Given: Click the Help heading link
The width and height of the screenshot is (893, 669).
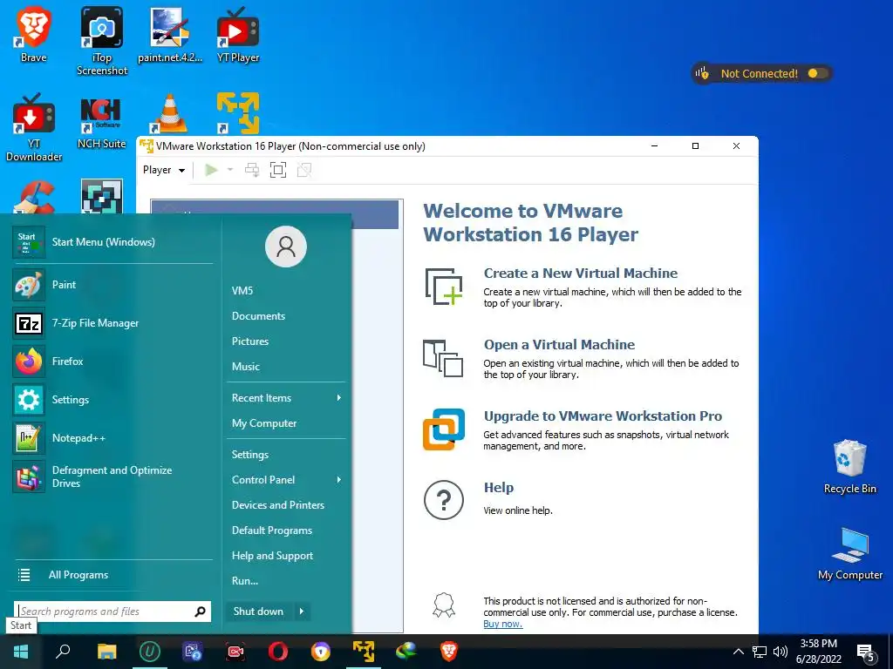Looking at the screenshot, I should coord(498,488).
